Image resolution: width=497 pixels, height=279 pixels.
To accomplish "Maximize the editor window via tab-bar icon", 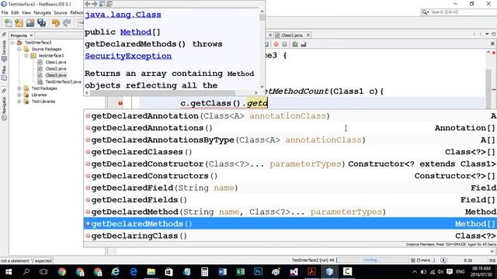I will [494, 34].
